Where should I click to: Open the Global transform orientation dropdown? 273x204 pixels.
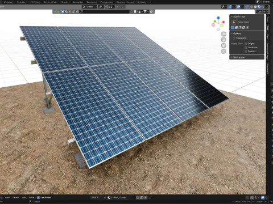(x=89, y=7)
